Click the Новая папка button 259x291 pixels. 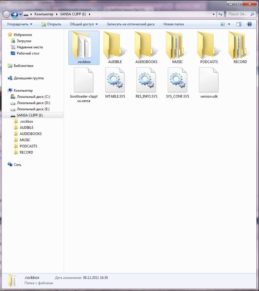click(x=173, y=24)
